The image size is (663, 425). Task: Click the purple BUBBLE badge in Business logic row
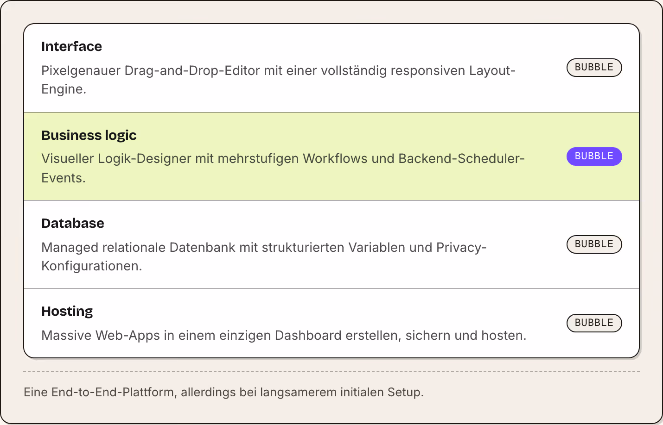(594, 156)
